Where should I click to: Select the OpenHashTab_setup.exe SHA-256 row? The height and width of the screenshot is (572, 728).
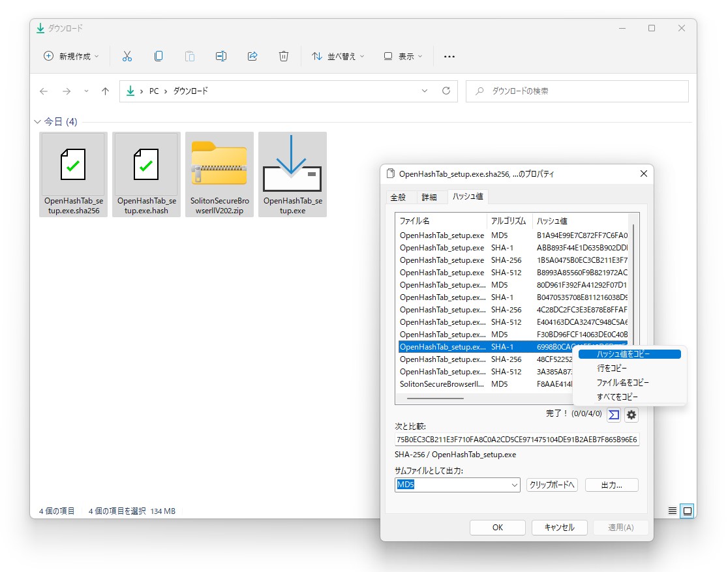(x=513, y=260)
